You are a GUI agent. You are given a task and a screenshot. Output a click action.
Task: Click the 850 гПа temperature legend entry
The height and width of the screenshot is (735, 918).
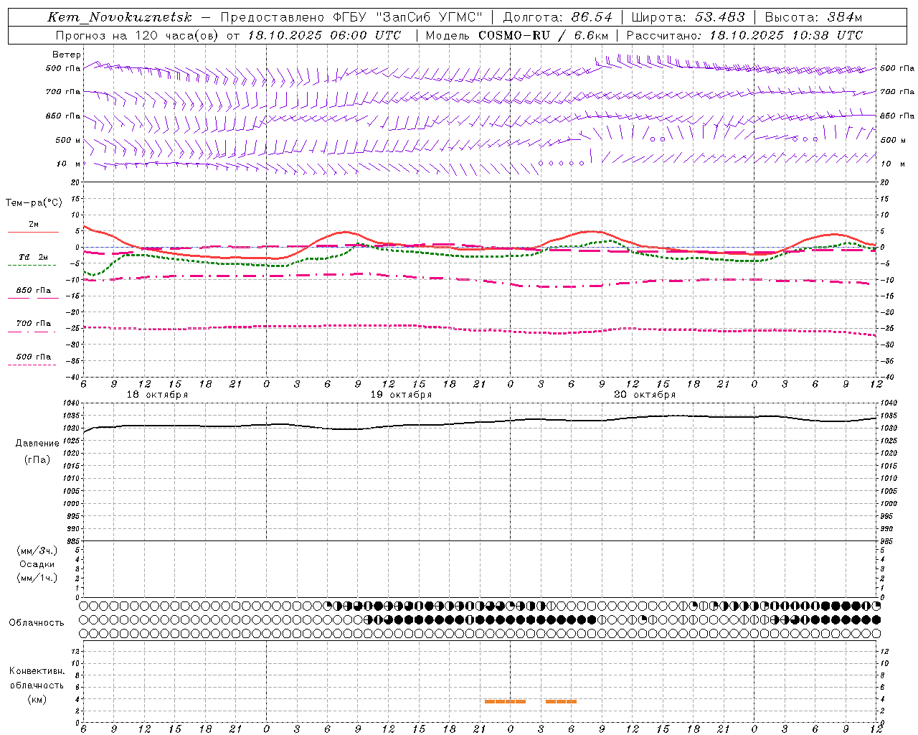click(34, 291)
